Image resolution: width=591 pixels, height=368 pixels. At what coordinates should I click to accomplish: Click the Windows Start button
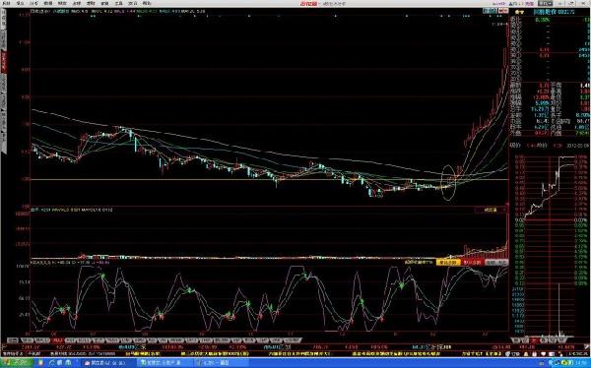click(16, 363)
